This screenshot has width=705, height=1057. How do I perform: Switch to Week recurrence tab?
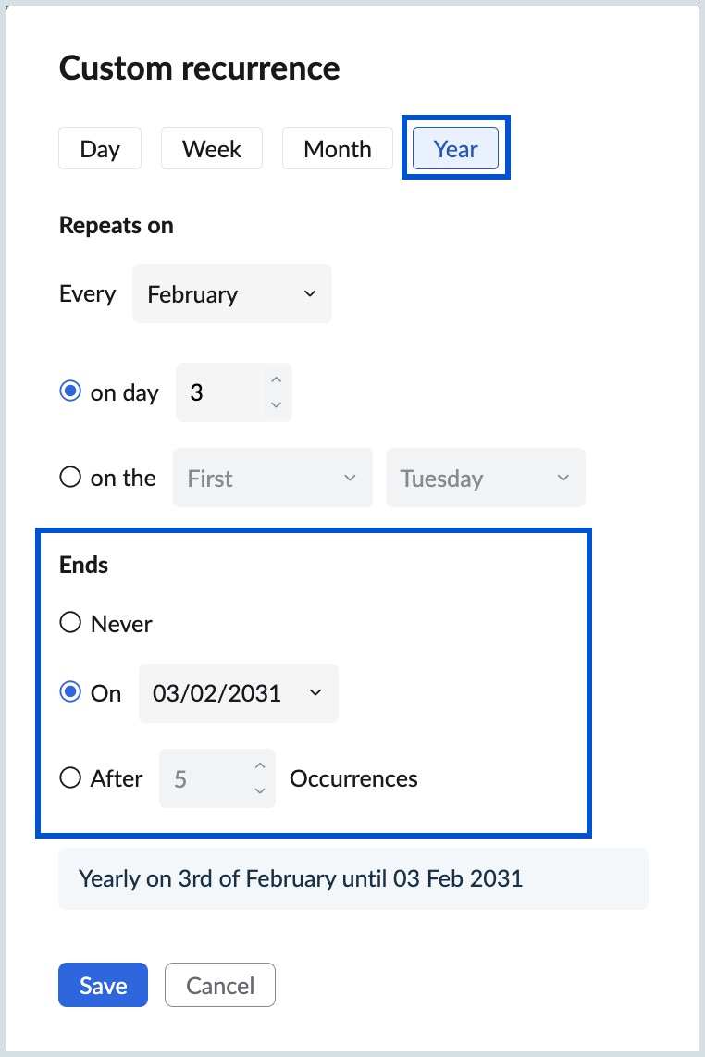(x=212, y=149)
